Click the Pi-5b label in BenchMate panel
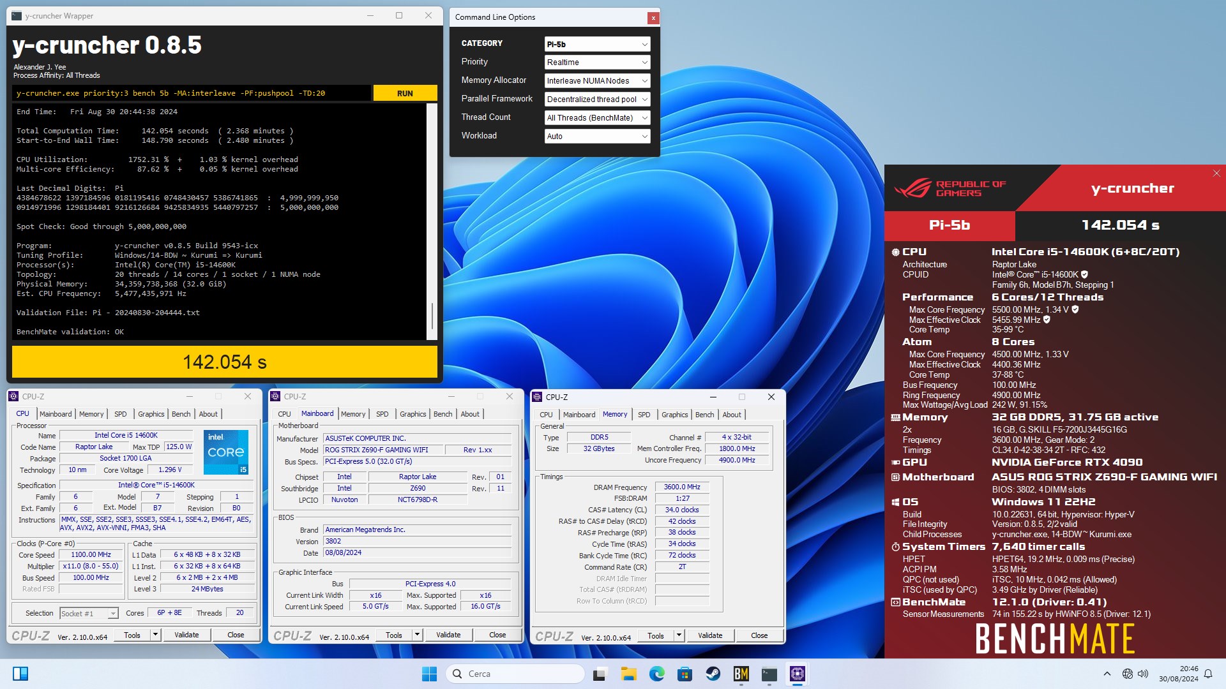The height and width of the screenshot is (689, 1226). coord(950,225)
